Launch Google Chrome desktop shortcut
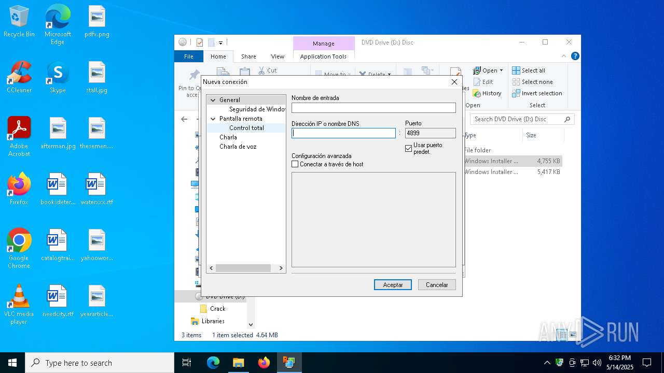 click(19, 249)
